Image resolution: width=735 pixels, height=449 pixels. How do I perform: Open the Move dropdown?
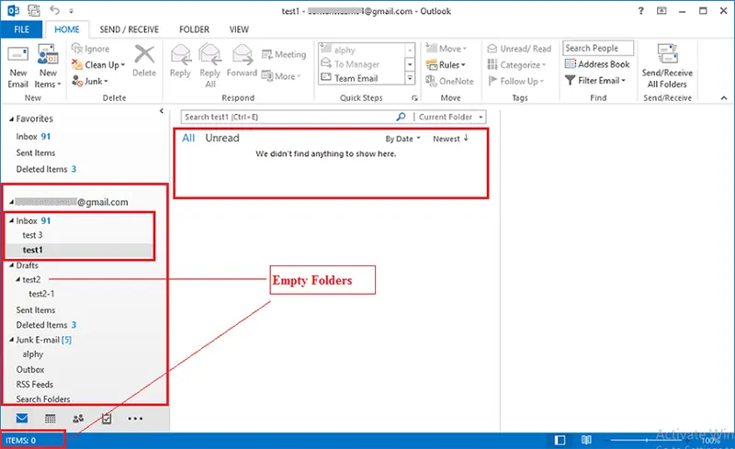447,49
